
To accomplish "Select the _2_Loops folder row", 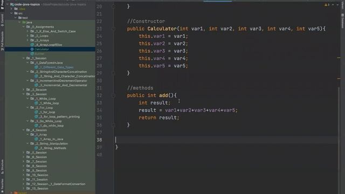I will point(50,36).
